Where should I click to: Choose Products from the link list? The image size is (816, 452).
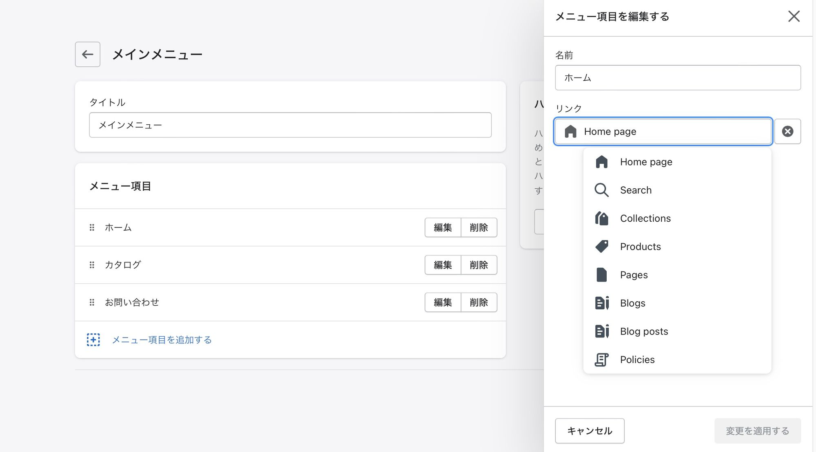click(640, 247)
